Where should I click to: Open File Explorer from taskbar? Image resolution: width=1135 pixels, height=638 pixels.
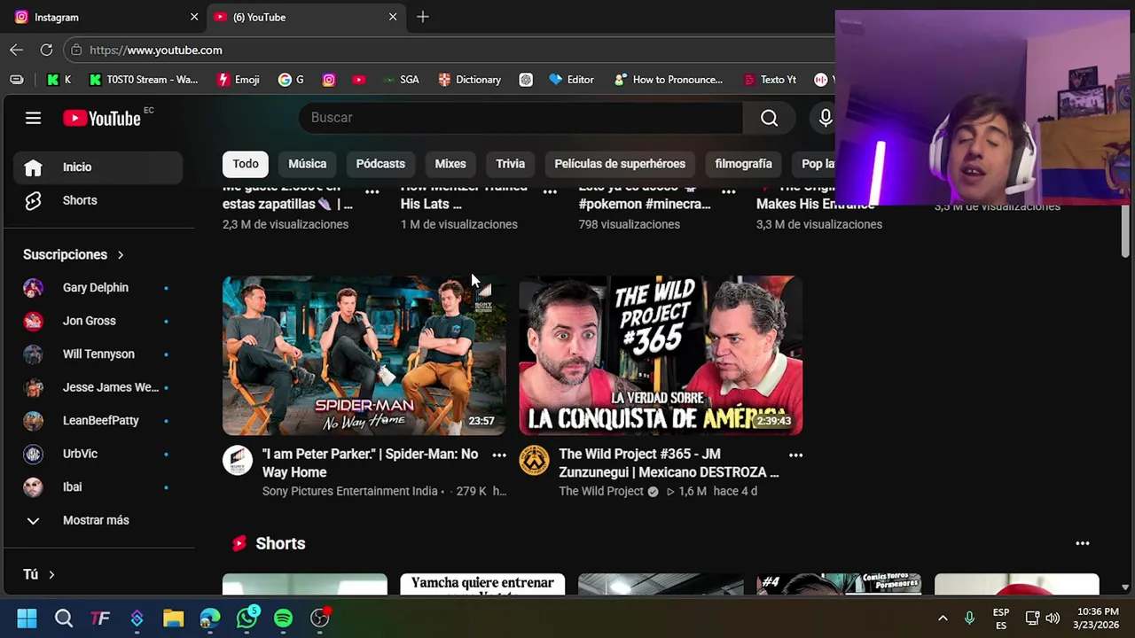[173, 619]
